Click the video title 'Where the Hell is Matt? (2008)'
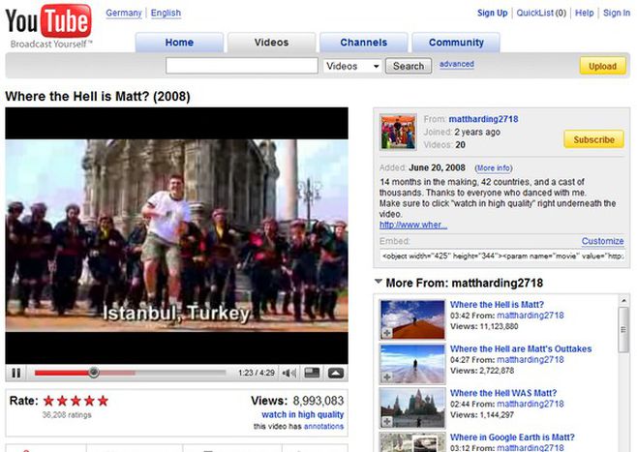Image resolution: width=637 pixels, height=452 pixels. [x=98, y=97]
